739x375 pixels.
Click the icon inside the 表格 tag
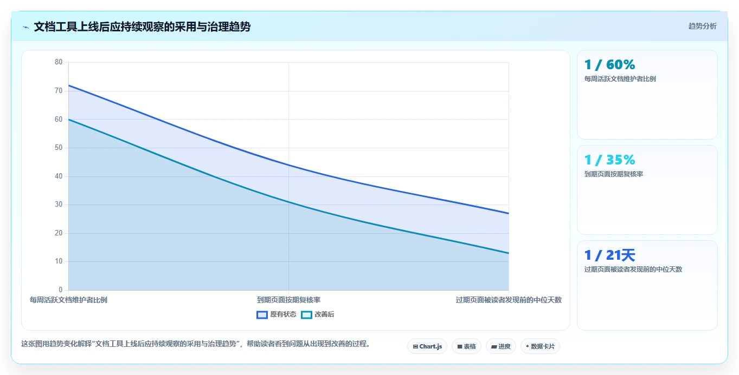click(460, 346)
